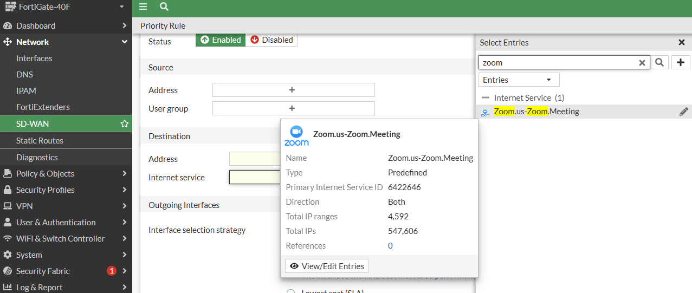
Task: Click the Dashboard gauge icon
Action: pyautogui.click(x=8, y=25)
